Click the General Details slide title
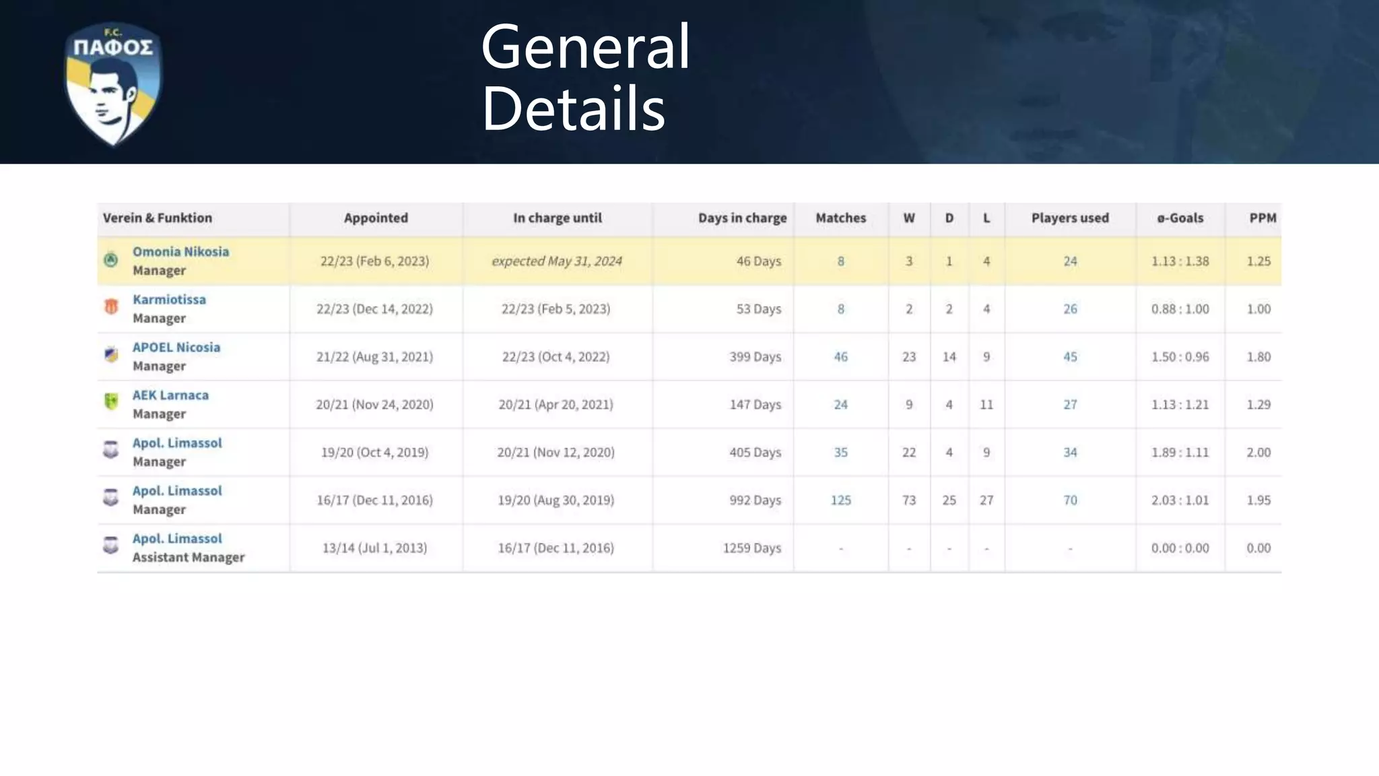The width and height of the screenshot is (1379, 776). point(584,77)
